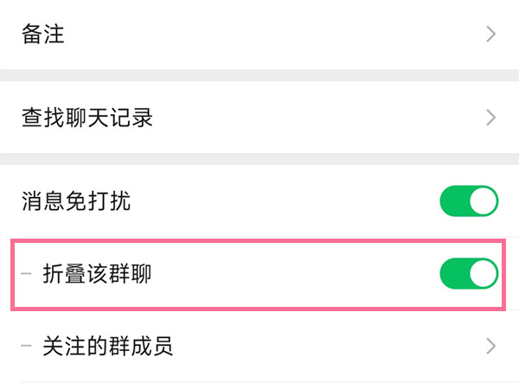
Task: Click the white knob of 消息免打扰 switch
Action: (484, 201)
